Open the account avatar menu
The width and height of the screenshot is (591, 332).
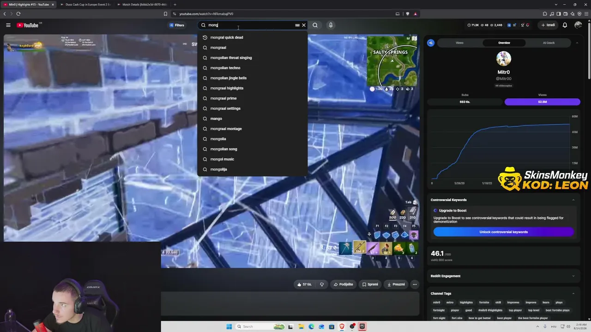tap(578, 25)
